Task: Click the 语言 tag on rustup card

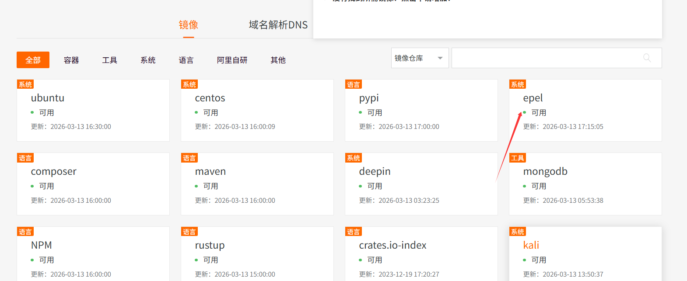Action: tap(189, 232)
